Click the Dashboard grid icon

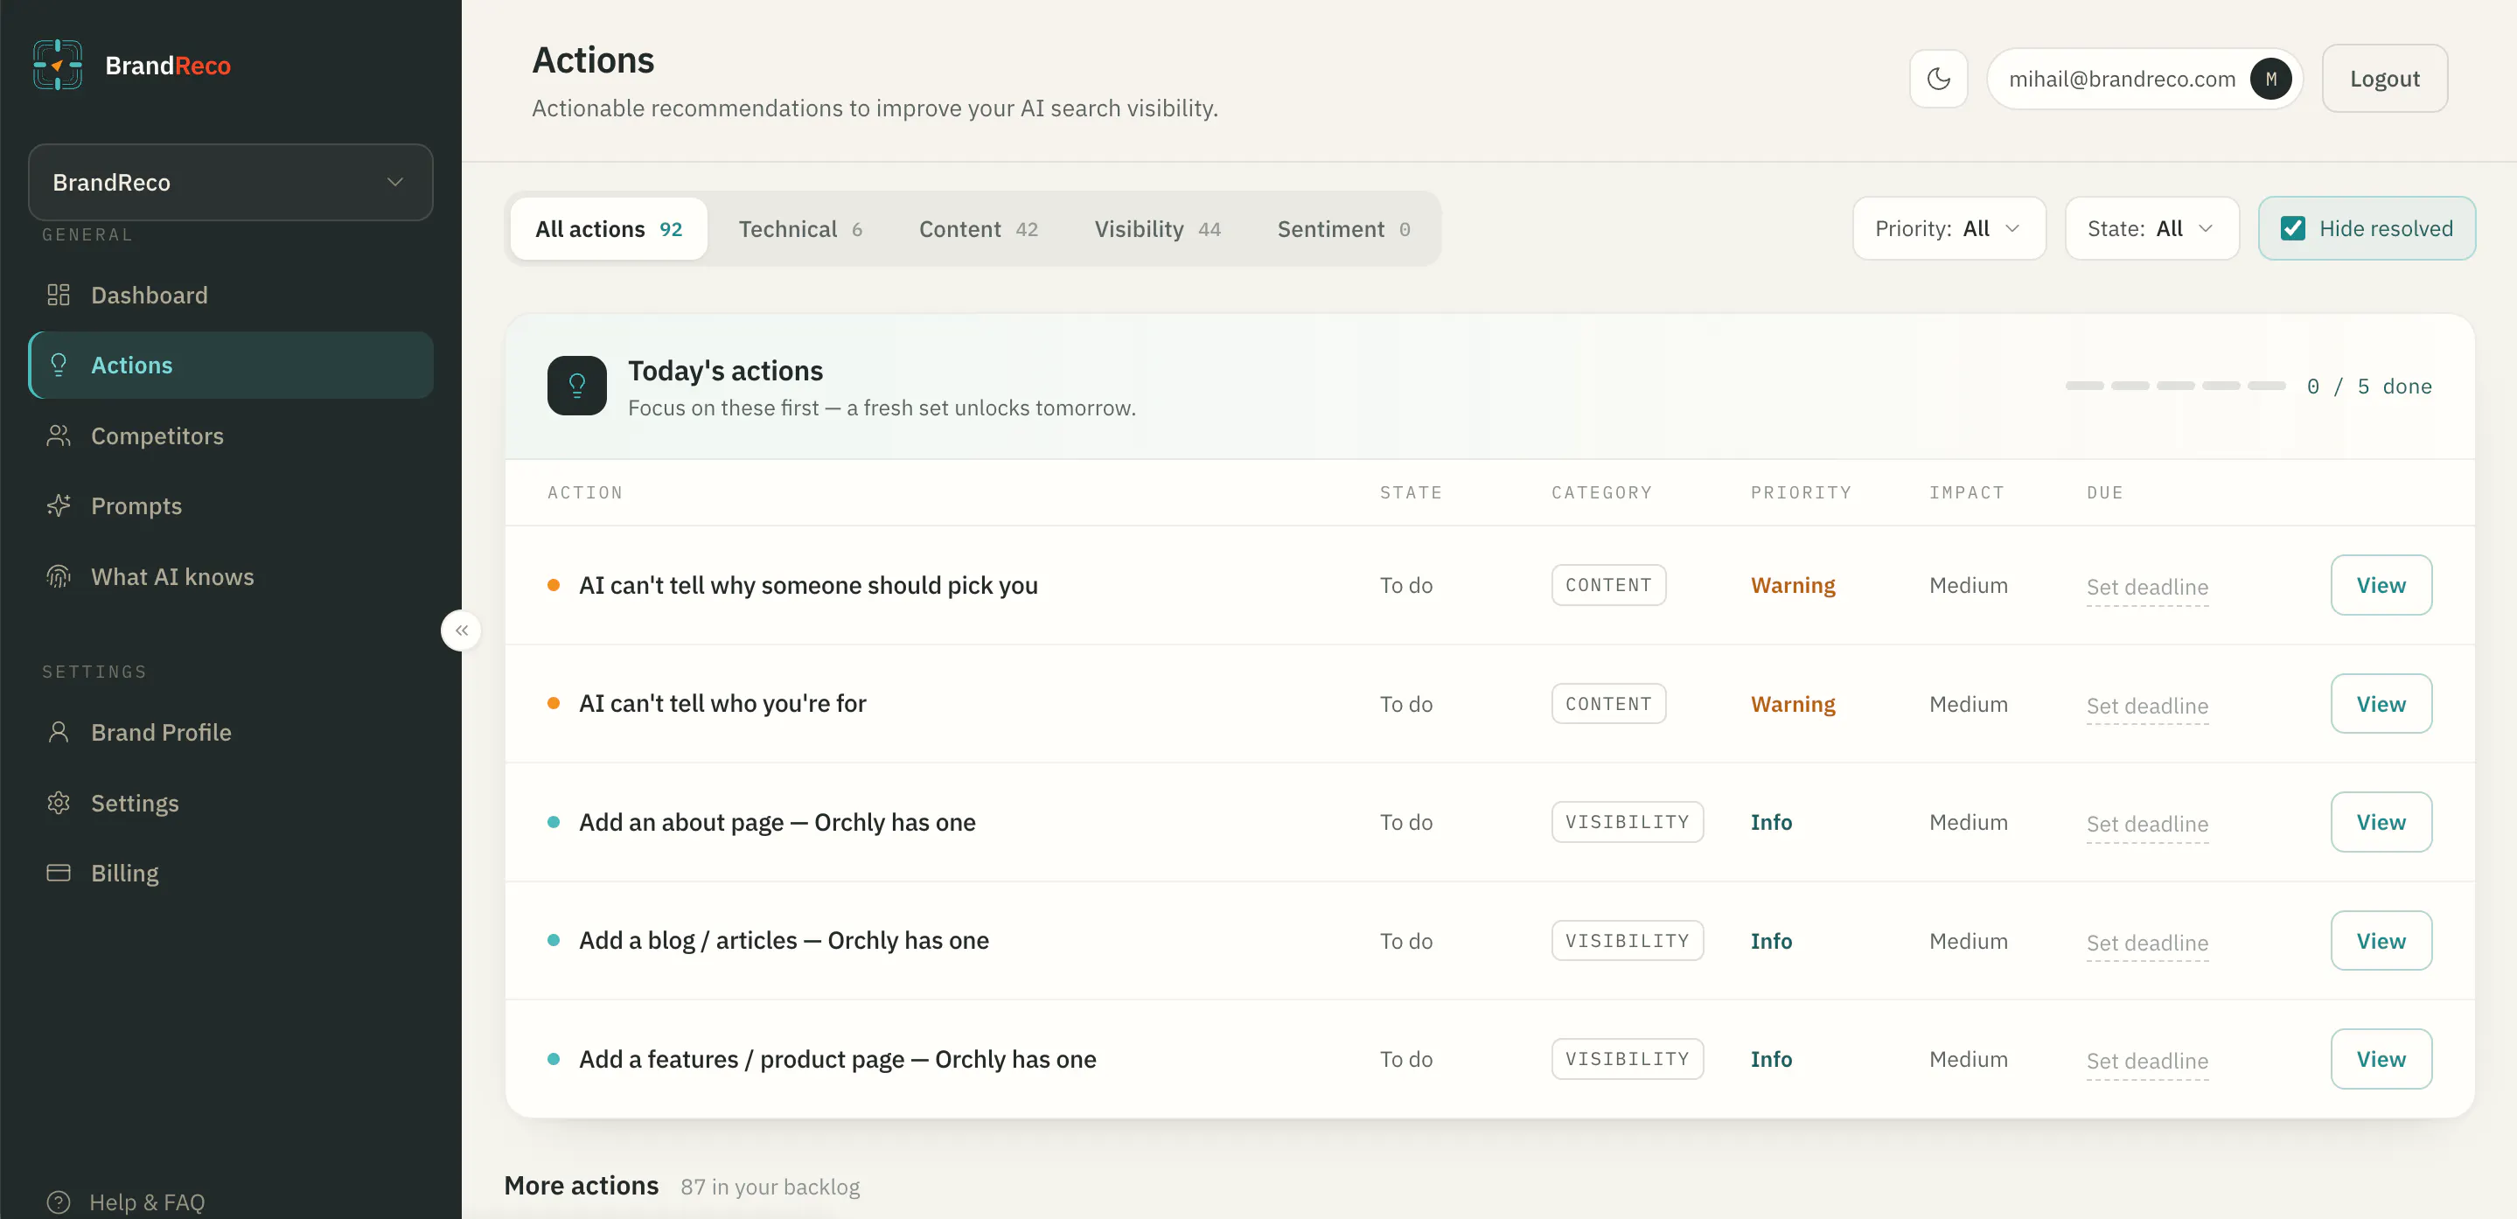59,295
